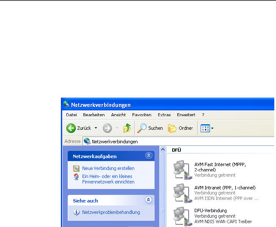The height and width of the screenshot is (227, 276).
Task: Open the ? help menu
Action: point(203,115)
